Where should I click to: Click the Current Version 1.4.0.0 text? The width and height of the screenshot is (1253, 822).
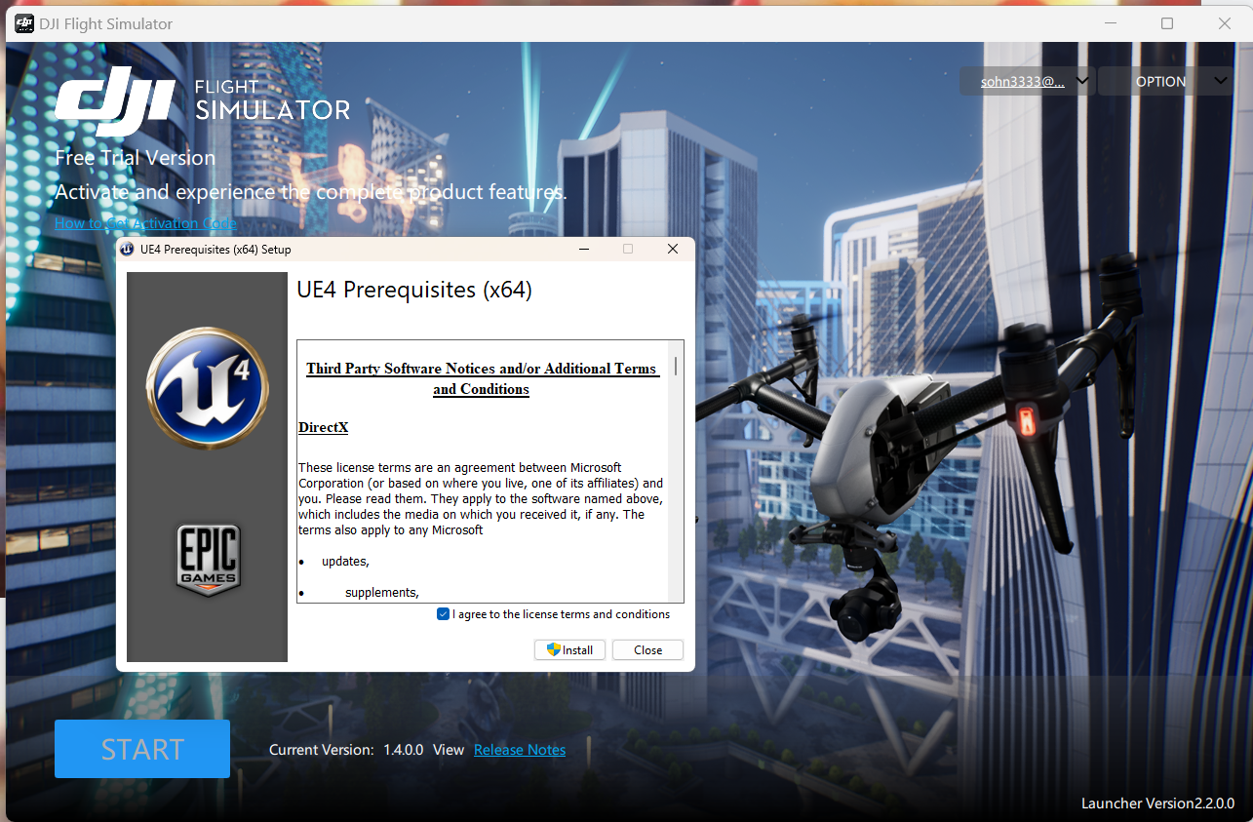346,750
